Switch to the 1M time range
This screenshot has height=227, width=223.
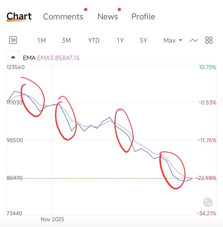(x=41, y=40)
